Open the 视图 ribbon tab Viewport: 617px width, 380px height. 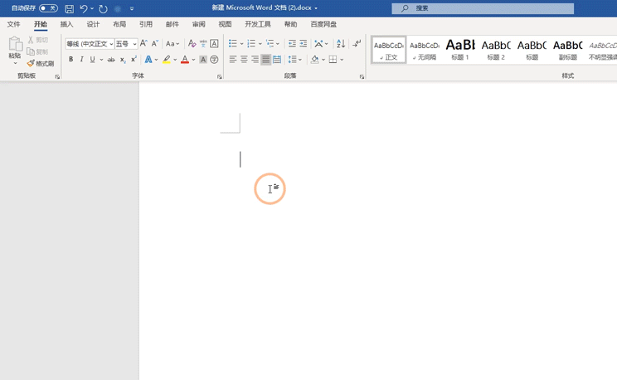coord(225,24)
